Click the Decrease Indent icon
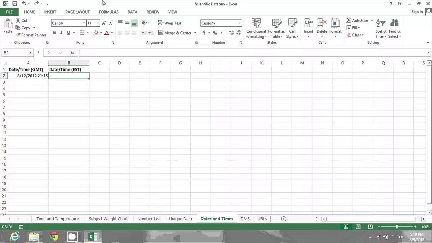Screen dimensions: 432x243 tap(144, 33)
